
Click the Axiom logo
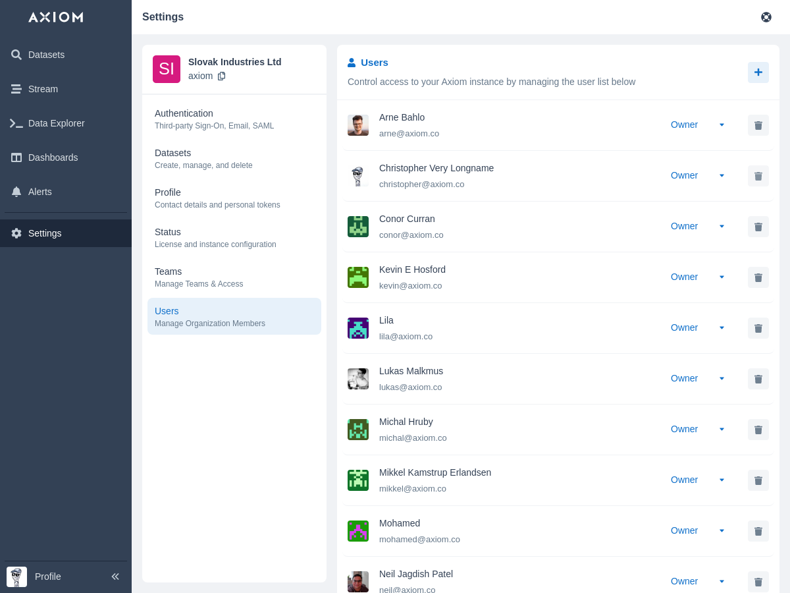coord(56,17)
